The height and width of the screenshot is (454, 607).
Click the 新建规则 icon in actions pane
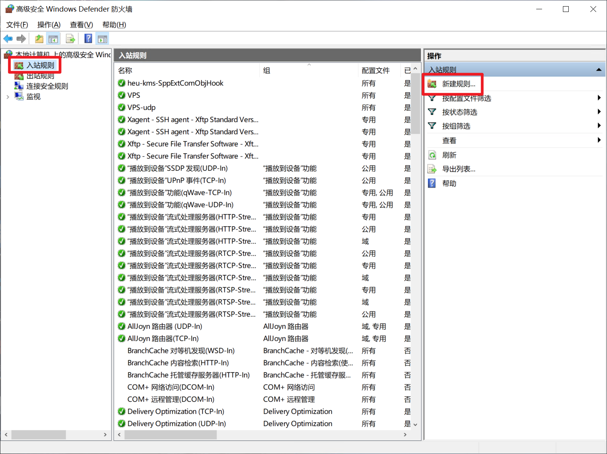point(432,84)
